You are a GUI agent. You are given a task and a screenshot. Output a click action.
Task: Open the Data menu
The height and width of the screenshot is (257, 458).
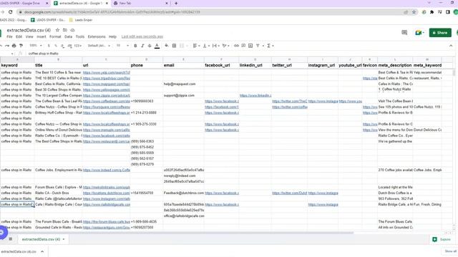pos(69,36)
